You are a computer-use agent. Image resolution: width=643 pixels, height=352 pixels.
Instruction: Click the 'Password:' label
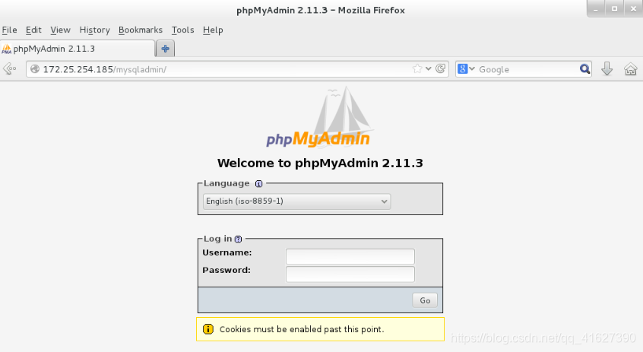click(x=226, y=270)
